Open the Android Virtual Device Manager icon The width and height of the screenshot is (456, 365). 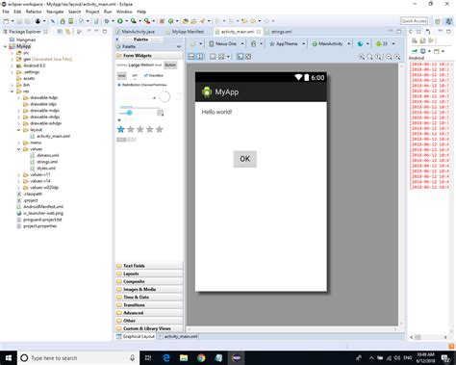coord(70,21)
